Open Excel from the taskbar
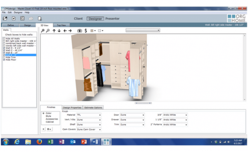The width and height of the screenshot is (248, 152). tap(50, 142)
